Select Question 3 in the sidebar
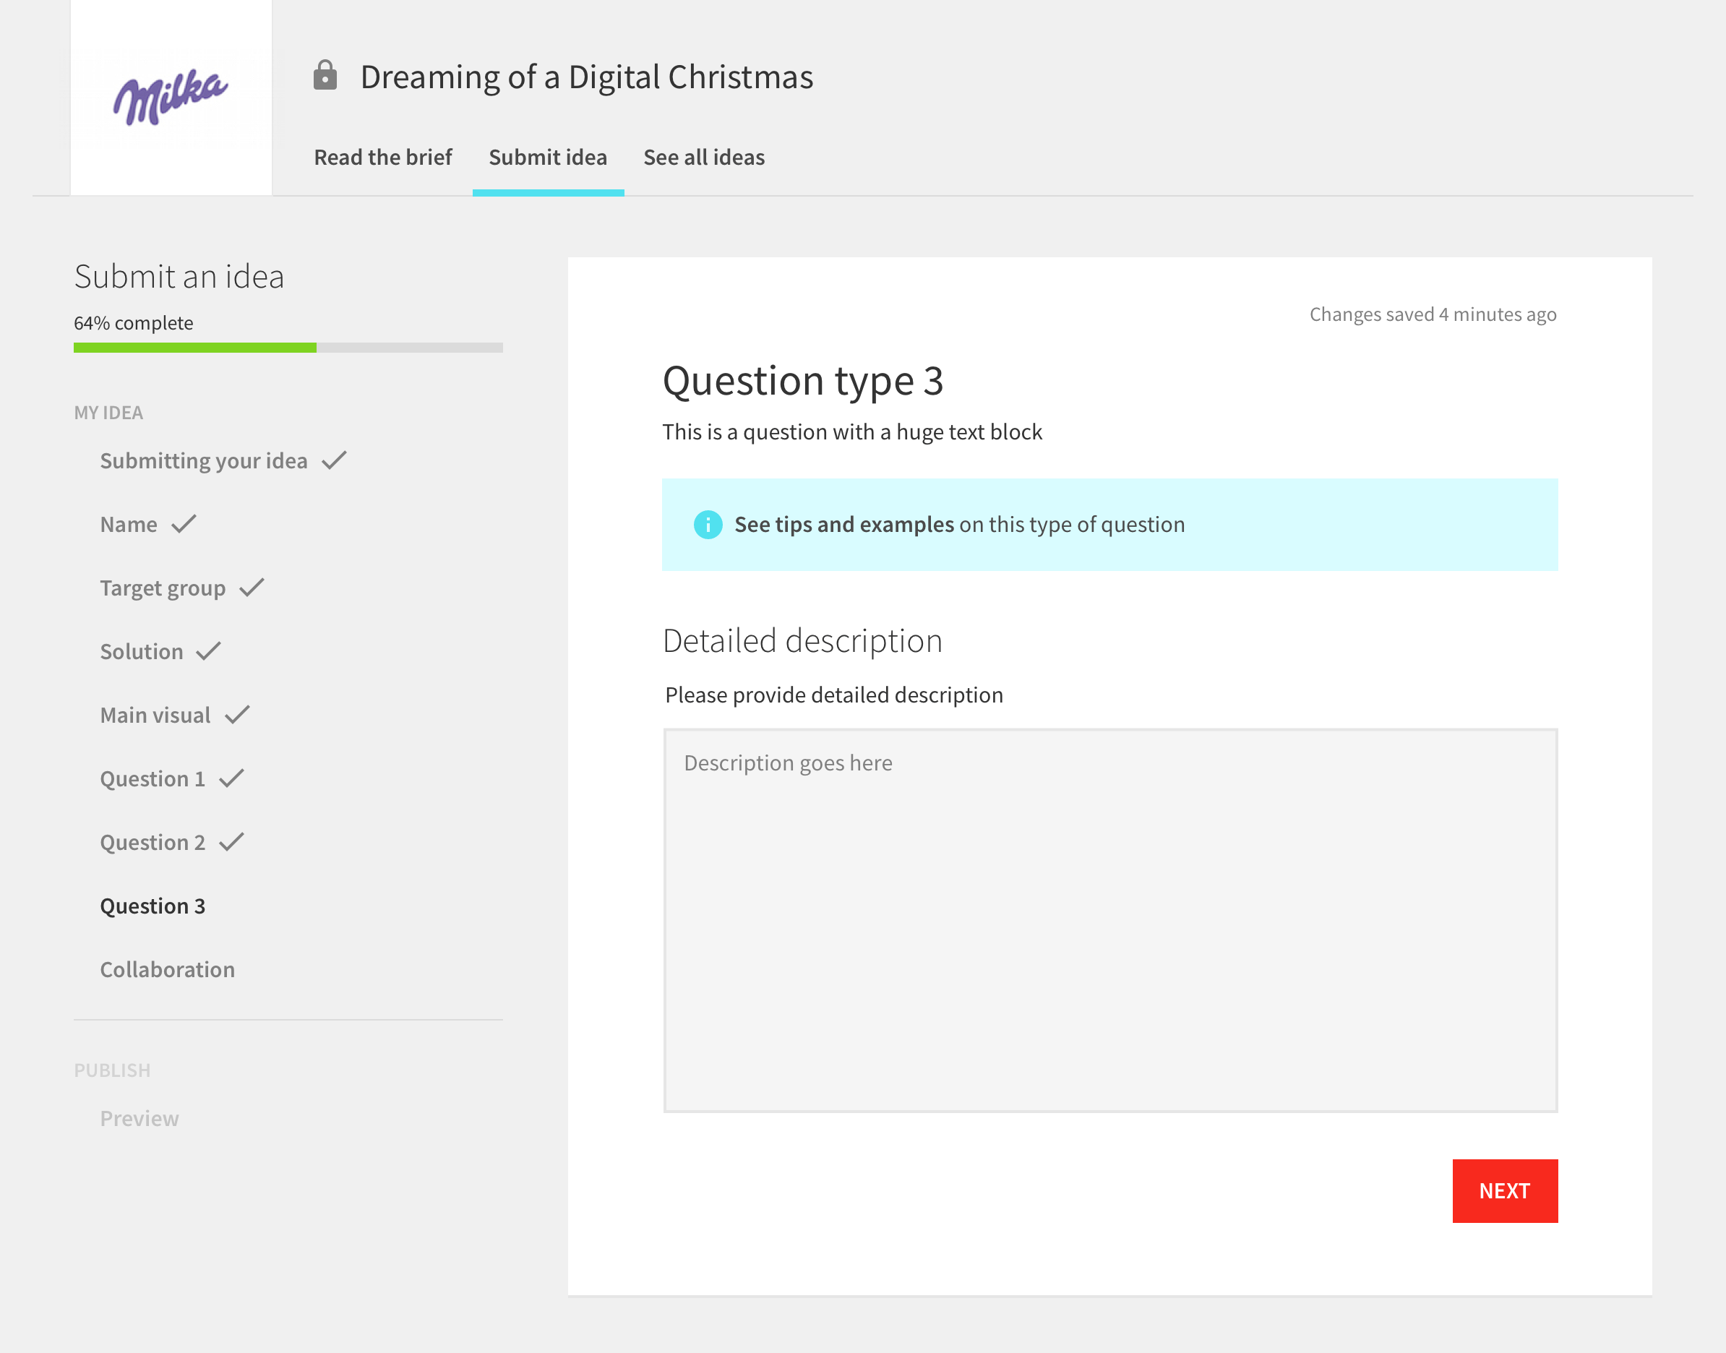The width and height of the screenshot is (1726, 1353). pos(152,906)
